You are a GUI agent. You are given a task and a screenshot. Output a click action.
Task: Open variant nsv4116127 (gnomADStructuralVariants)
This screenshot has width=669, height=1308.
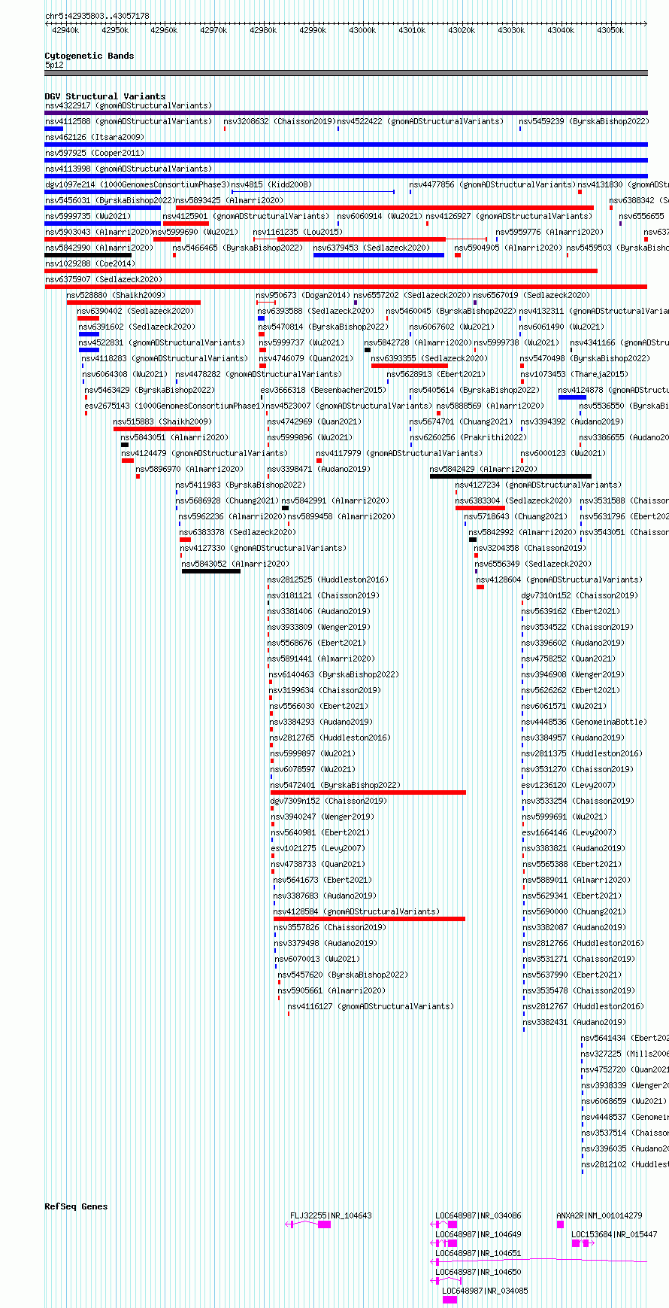coord(371,1006)
